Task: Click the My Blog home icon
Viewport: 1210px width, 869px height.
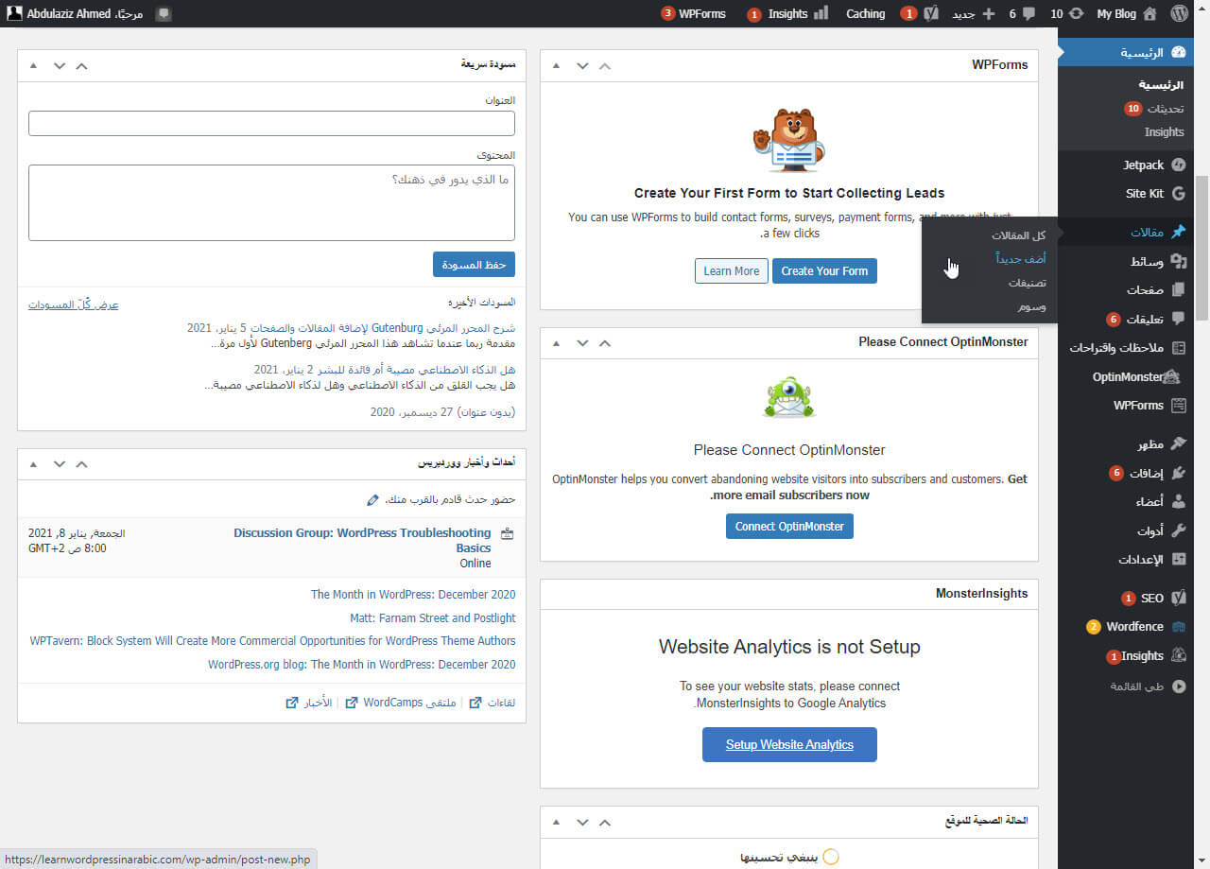Action: (1149, 14)
